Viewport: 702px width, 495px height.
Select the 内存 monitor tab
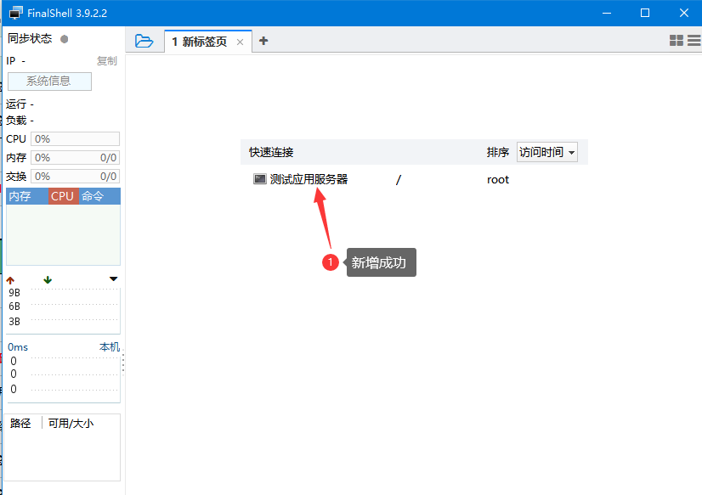(x=22, y=196)
